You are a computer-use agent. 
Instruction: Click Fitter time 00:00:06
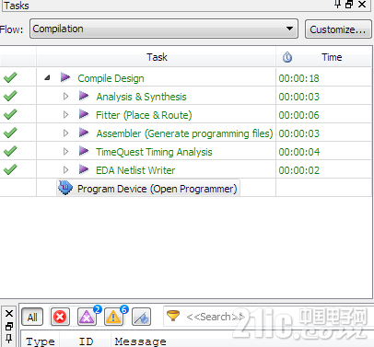(298, 115)
